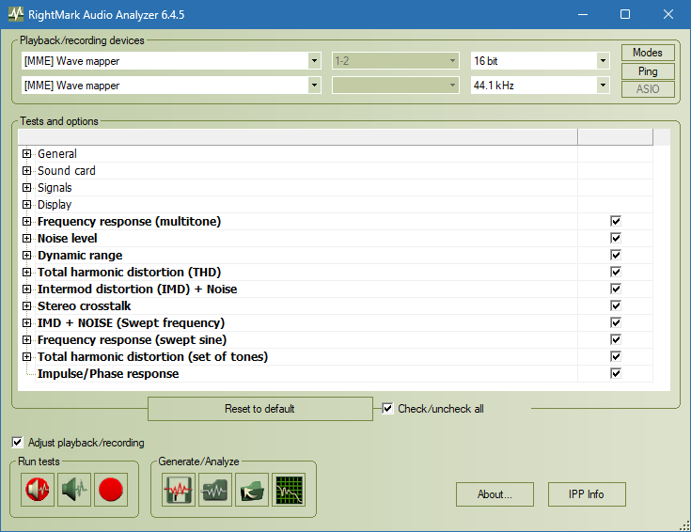The height and width of the screenshot is (532, 691).
Task: Toggle Frequency response (swept sine) checkbox
Action: 616,339
